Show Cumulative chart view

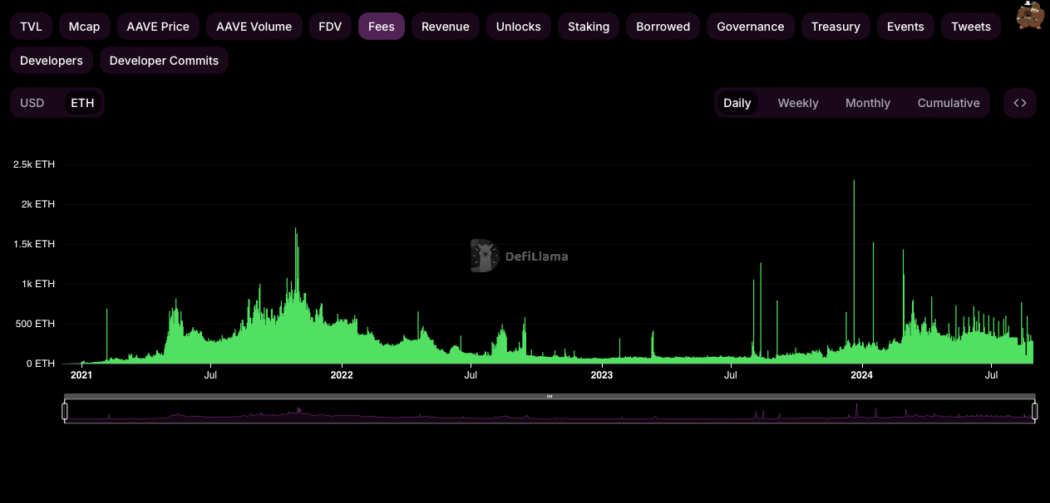[948, 103]
